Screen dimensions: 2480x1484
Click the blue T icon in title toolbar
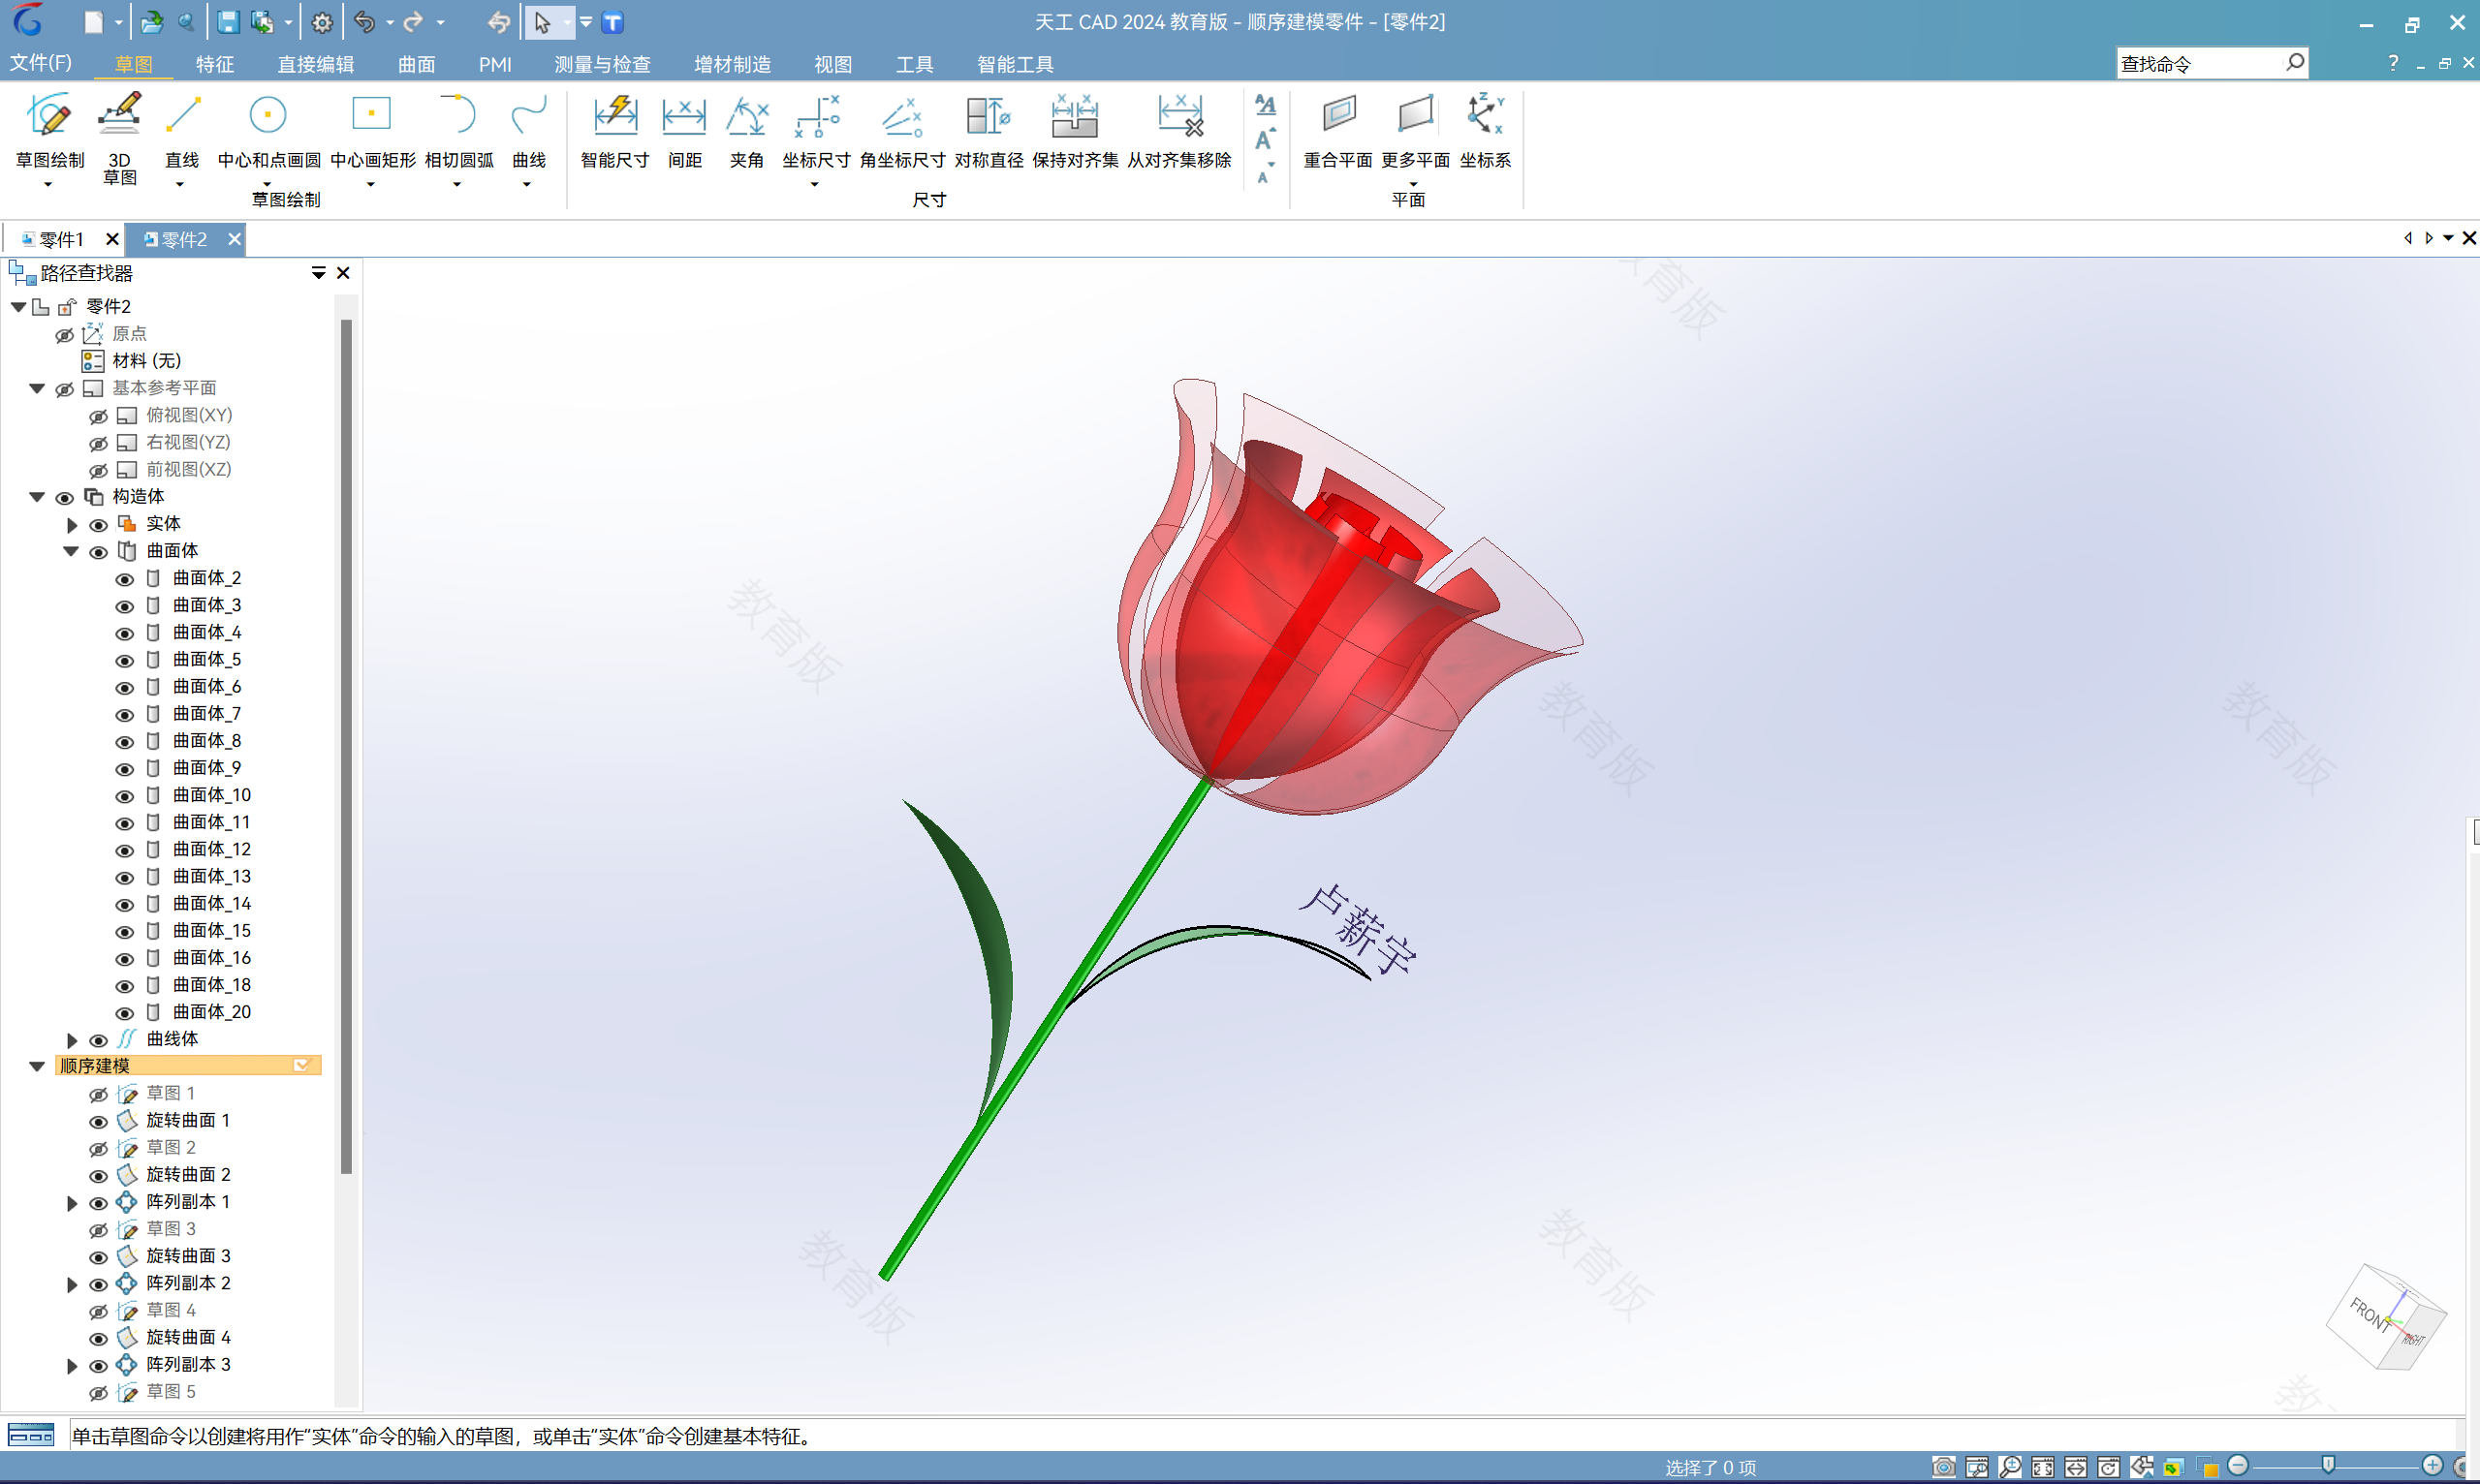[x=612, y=22]
